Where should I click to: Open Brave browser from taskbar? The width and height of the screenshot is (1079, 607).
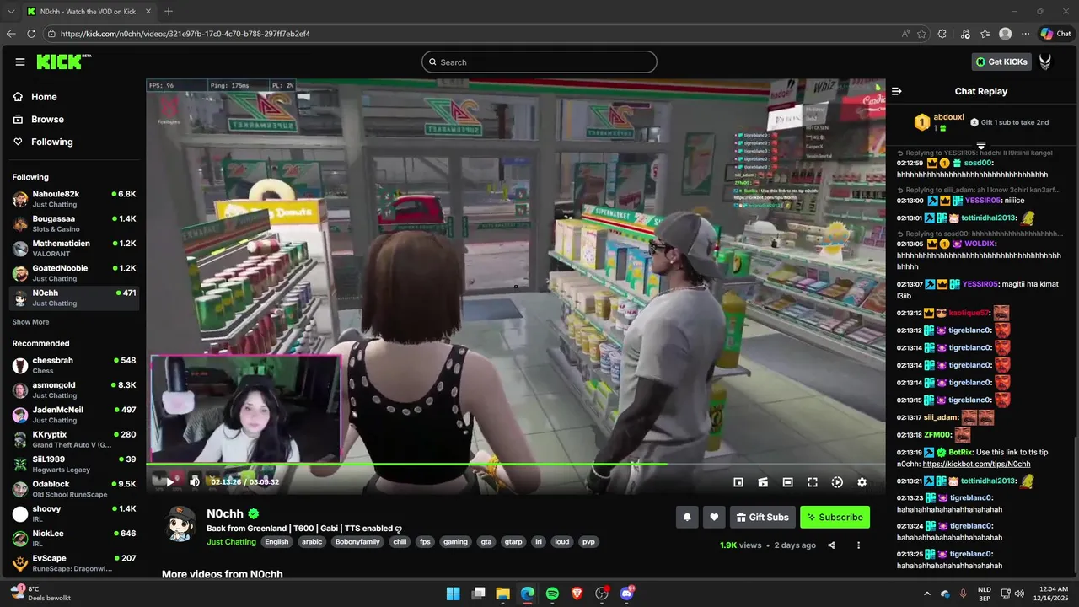(577, 594)
